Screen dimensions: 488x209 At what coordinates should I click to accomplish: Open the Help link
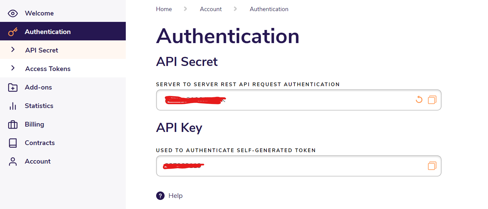pyautogui.click(x=175, y=196)
